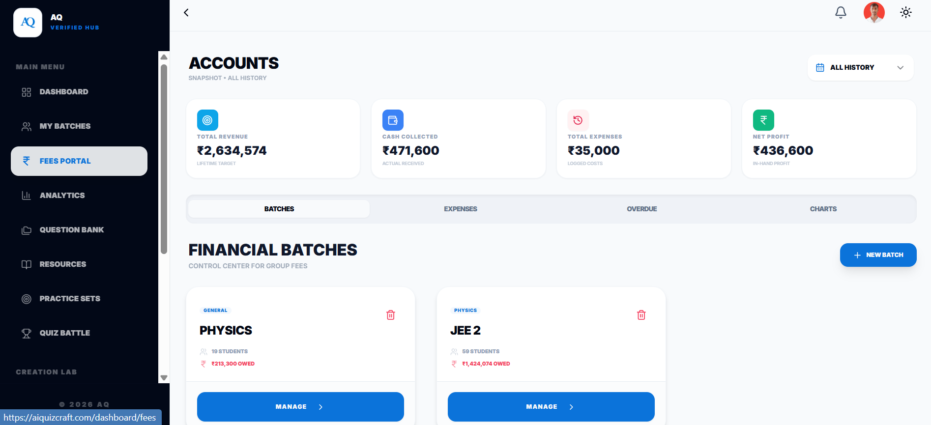The image size is (931, 425).
Task: Open the notifications bell
Action: pos(841,13)
